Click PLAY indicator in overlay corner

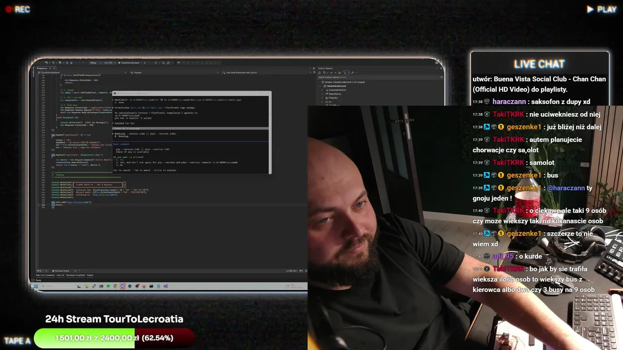[x=602, y=9]
